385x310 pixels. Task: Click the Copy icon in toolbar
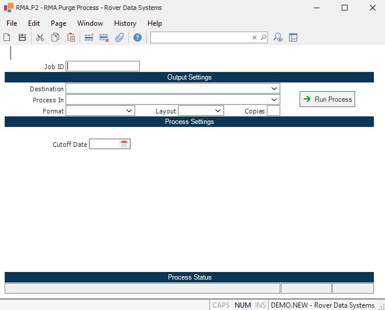click(x=55, y=37)
